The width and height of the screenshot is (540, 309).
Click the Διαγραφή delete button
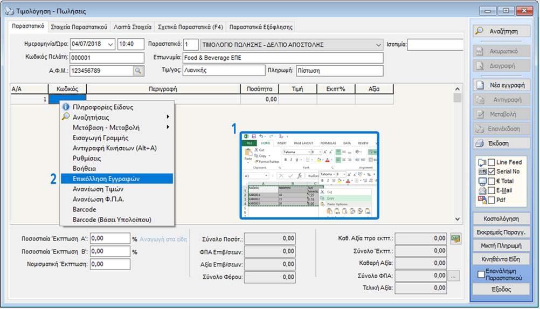pos(501,65)
